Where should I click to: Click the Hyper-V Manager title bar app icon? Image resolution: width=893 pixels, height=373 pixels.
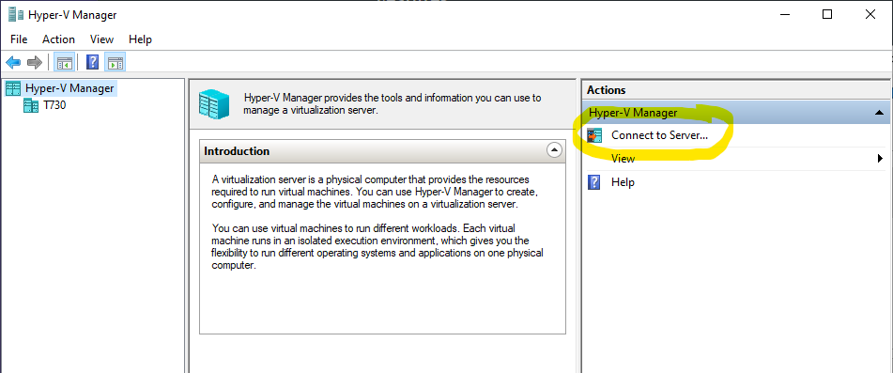pyautogui.click(x=15, y=15)
